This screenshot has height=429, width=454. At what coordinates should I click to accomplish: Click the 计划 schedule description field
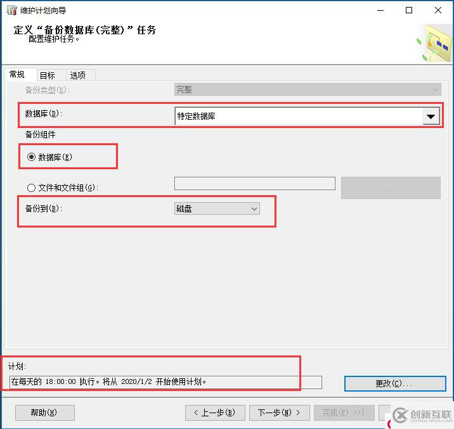click(165, 382)
